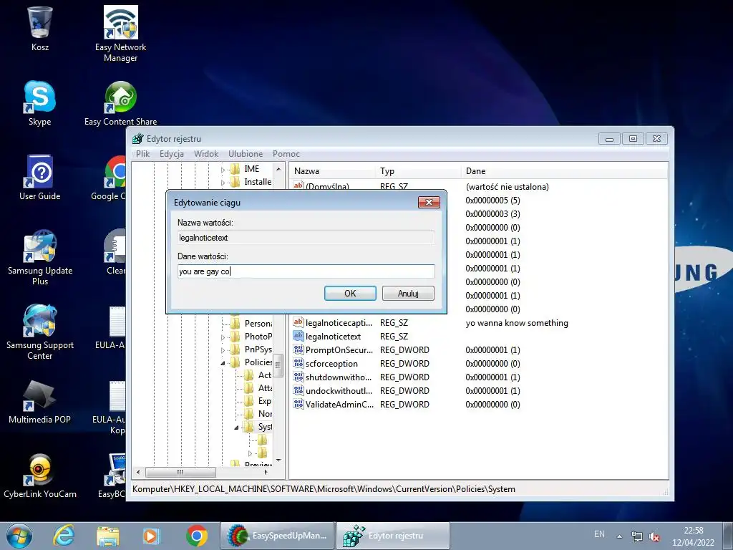The height and width of the screenshot is (550, 733).
Task: Open the clock showing 22:58
Action: [x=693, y=531]
